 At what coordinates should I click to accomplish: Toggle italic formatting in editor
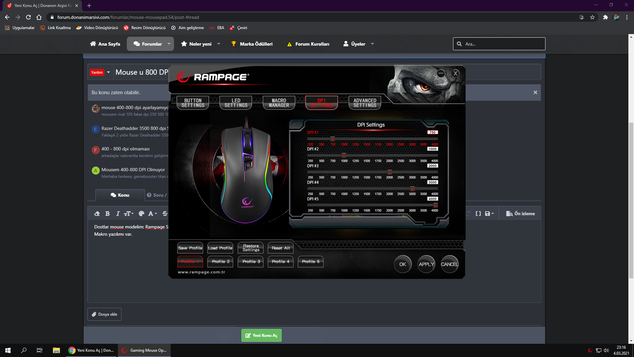[118, 214]
